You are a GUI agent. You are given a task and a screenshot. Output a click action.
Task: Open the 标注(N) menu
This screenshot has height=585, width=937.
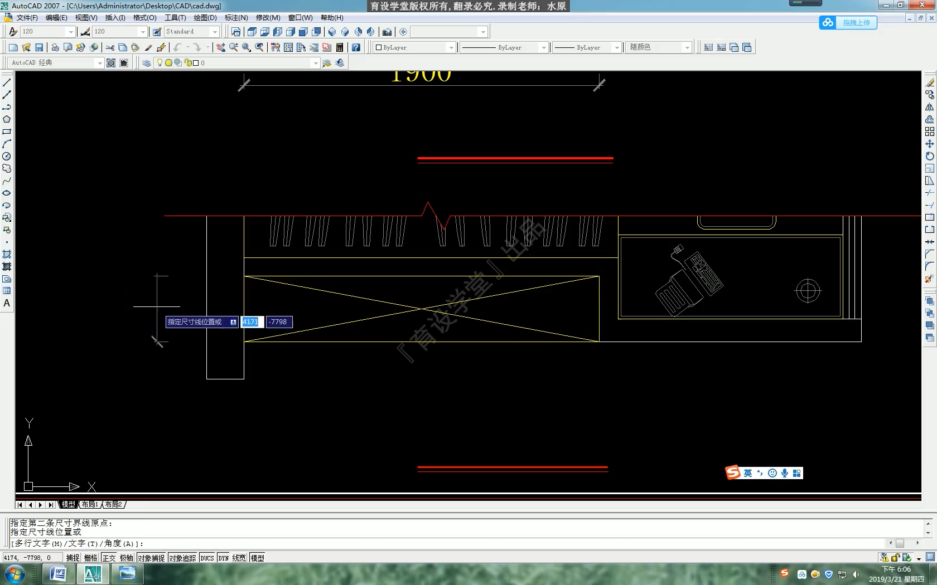point(236,18)
